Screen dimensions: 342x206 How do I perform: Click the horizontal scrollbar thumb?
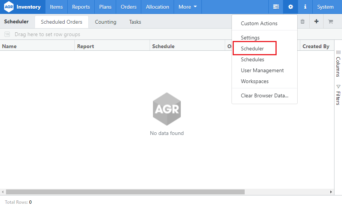125,192
